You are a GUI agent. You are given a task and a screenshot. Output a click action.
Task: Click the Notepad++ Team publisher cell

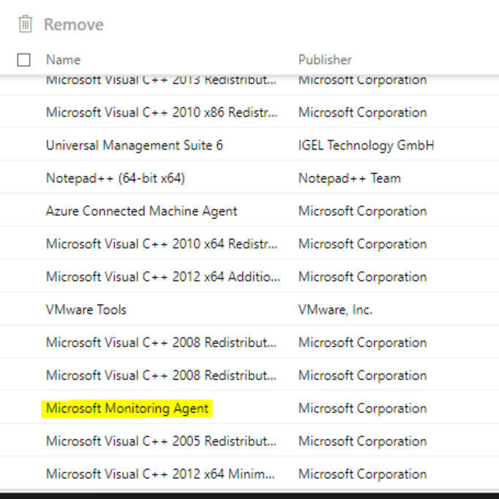point(350,178)
